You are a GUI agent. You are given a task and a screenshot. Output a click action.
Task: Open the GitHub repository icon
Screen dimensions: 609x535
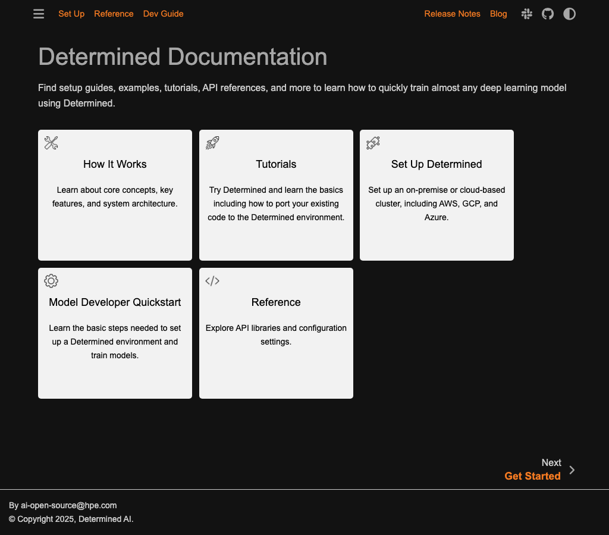pos(548,14)
